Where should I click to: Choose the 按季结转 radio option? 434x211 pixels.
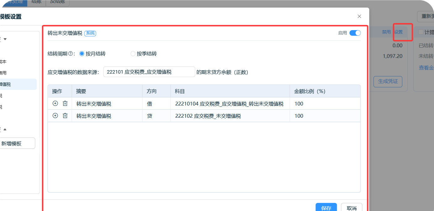[x=133, y=54]
